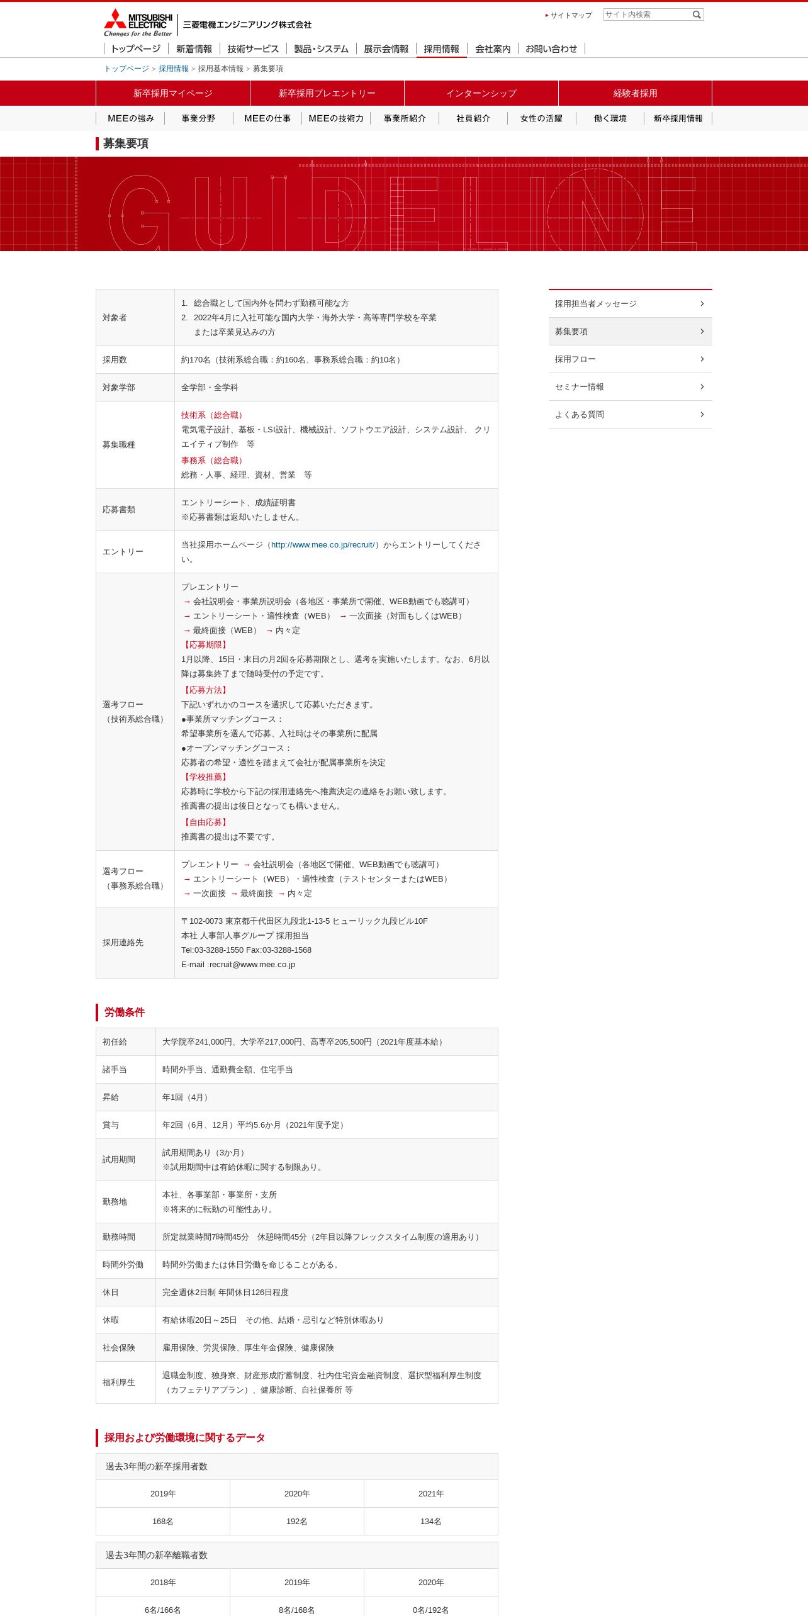Click the 【自由応募】 label

pyautogui.click(x=206, y=822)
